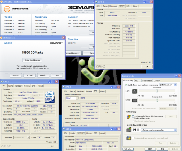
Task: Click the Core clock slider handle
Action: (x=157, y=91)
